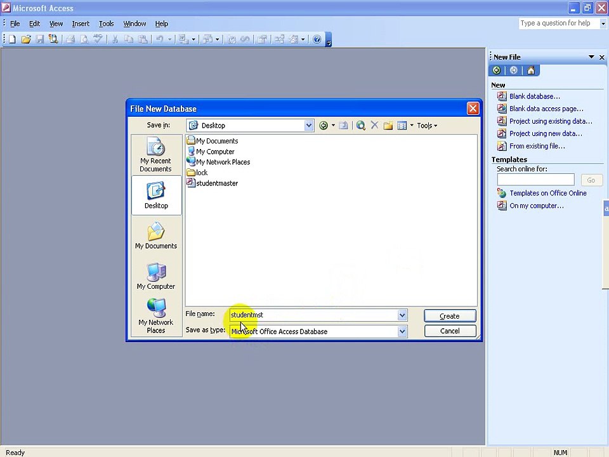
Task: Select My Network Places in places bar
Action: pos(156,316)
